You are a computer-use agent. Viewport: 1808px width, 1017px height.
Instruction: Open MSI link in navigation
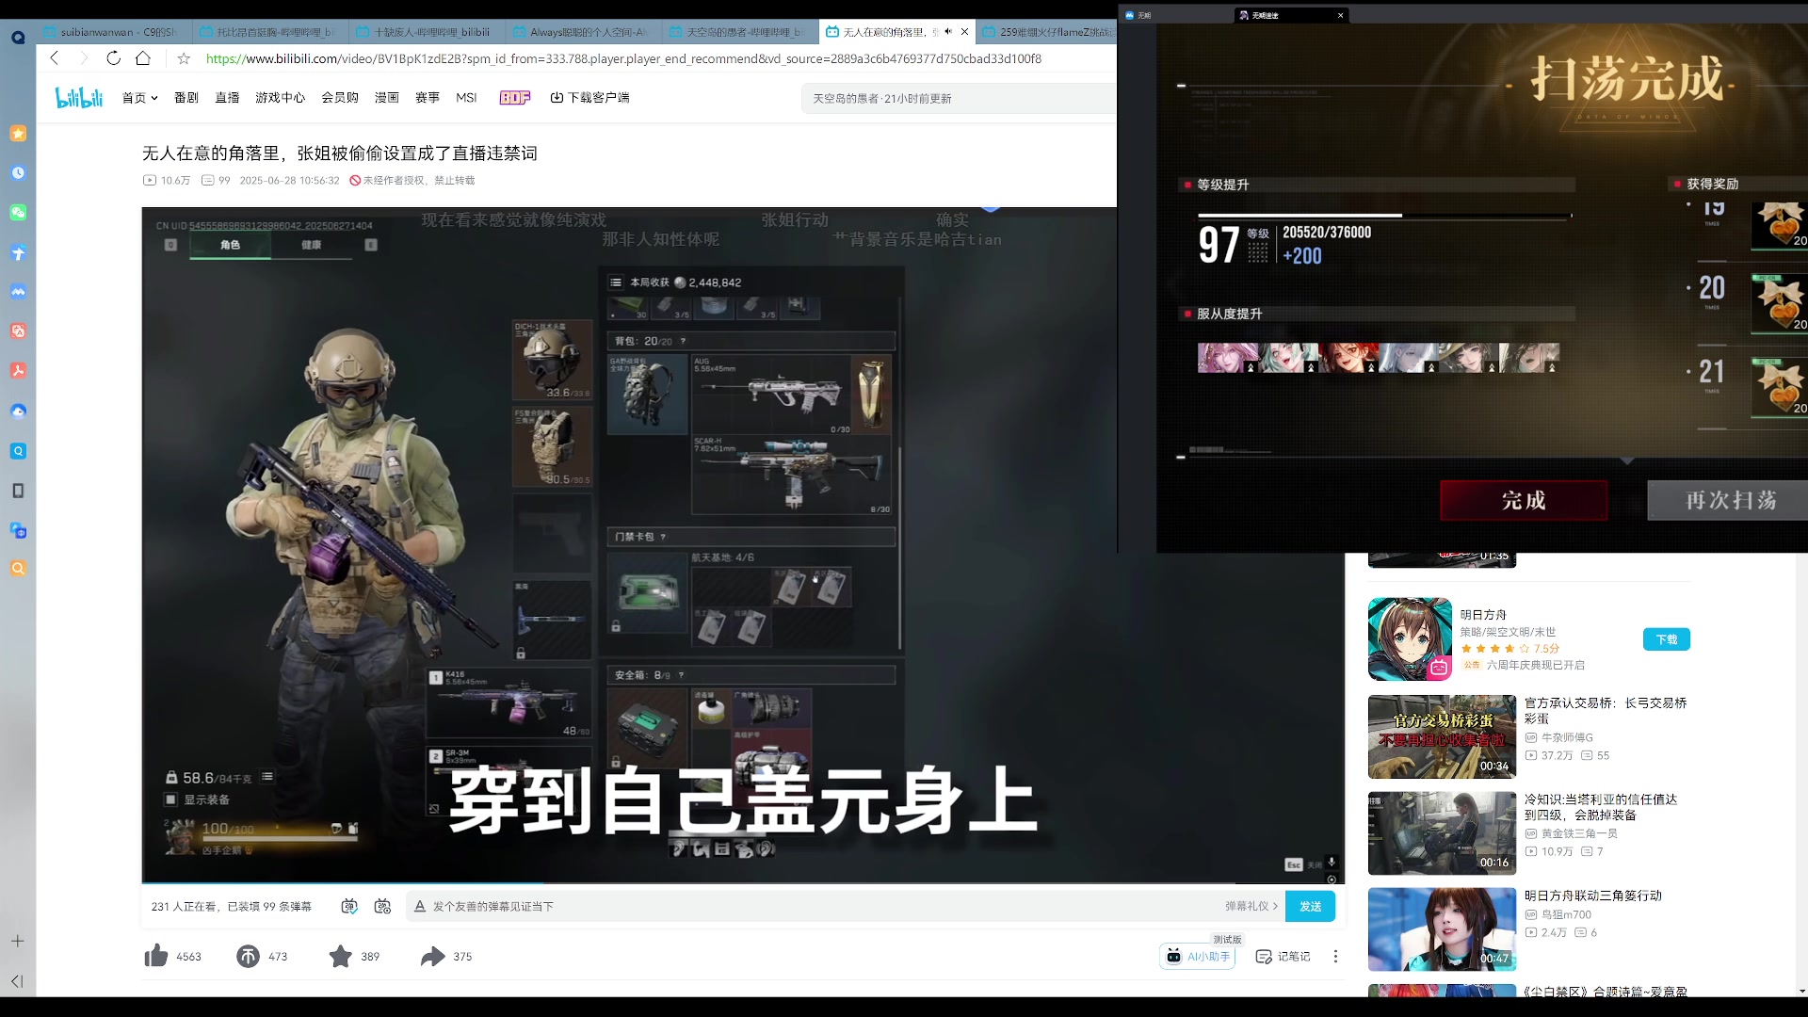click(466, 97)
